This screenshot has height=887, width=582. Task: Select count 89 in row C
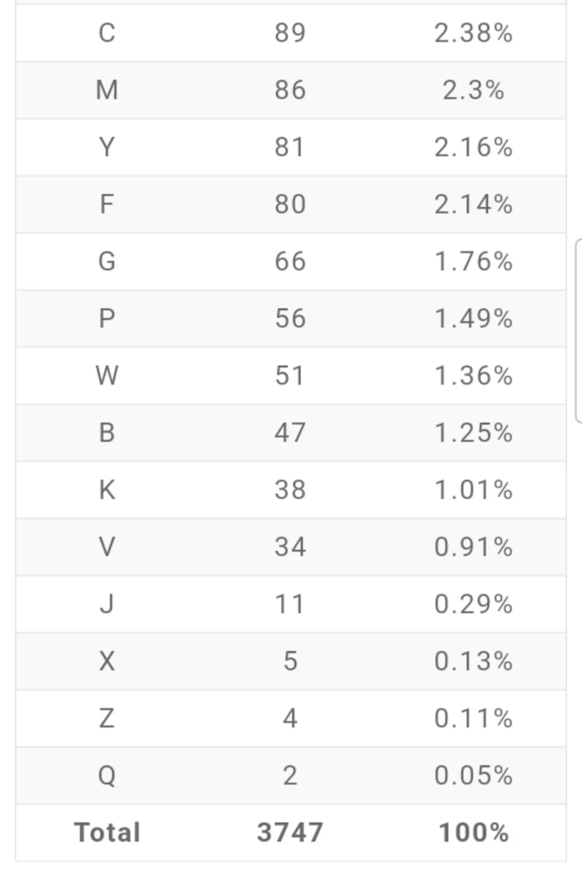click(290, 33)
